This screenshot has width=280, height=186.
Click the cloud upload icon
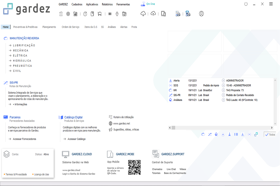tap(153, 13)
